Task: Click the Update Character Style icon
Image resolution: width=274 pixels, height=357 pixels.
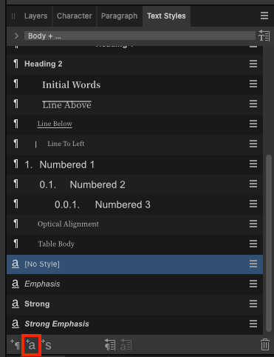Action: tap(126, 344)
